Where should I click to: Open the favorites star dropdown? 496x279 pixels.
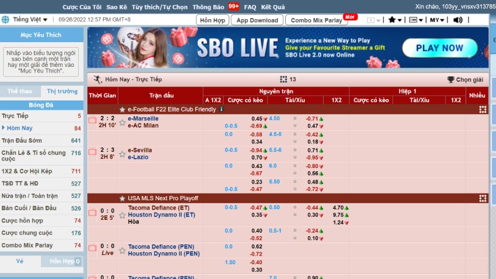pos(394,20)
